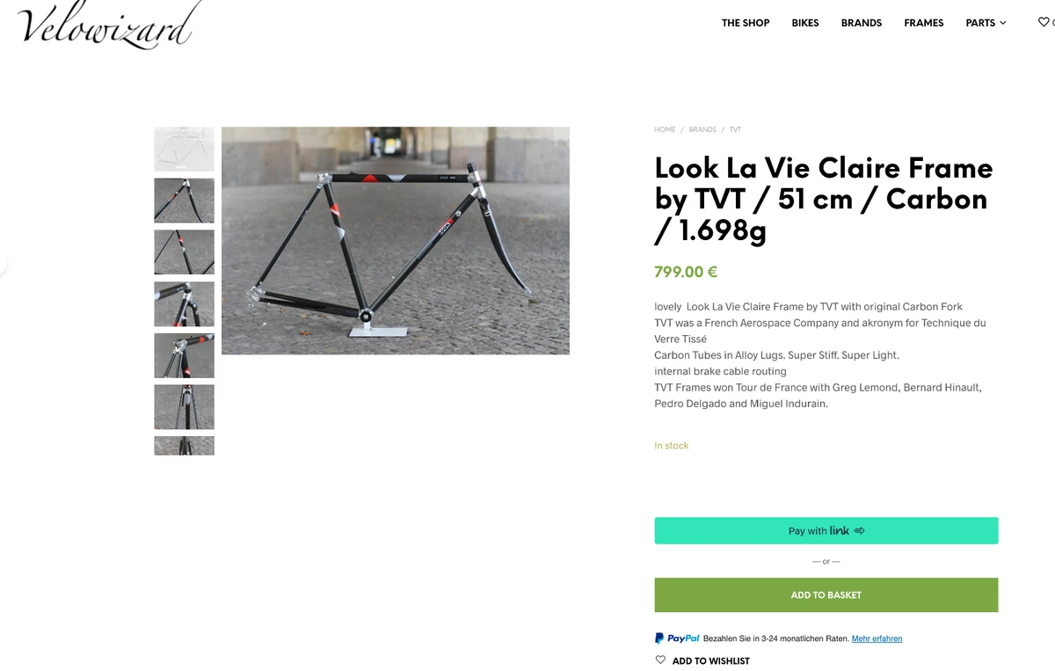Go to Bikes menu item
The height and width of the screenshot is (671, 1055).
pos(805,23)
